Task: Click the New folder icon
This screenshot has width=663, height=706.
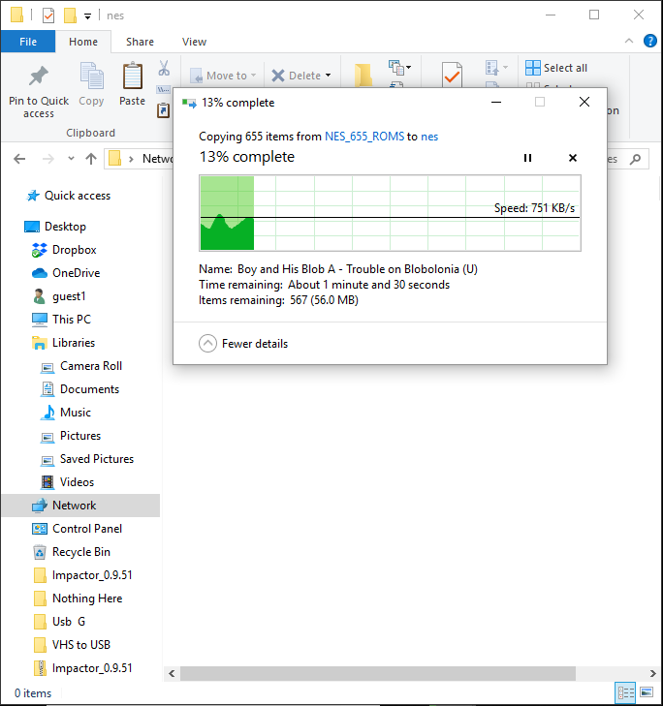Action: (363, 75)
